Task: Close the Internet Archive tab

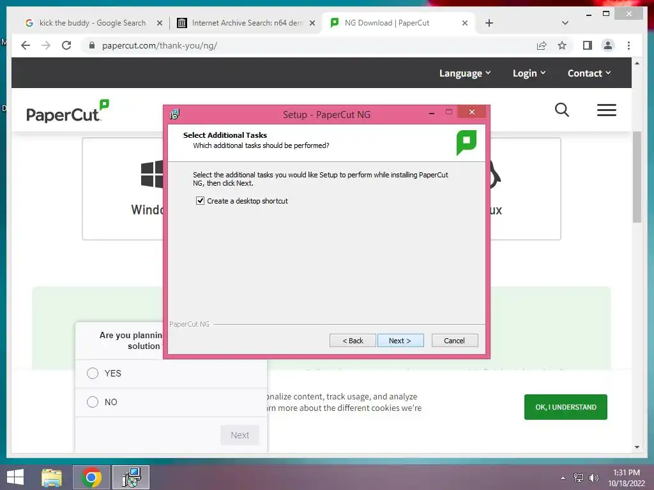Action: [312, 23]
